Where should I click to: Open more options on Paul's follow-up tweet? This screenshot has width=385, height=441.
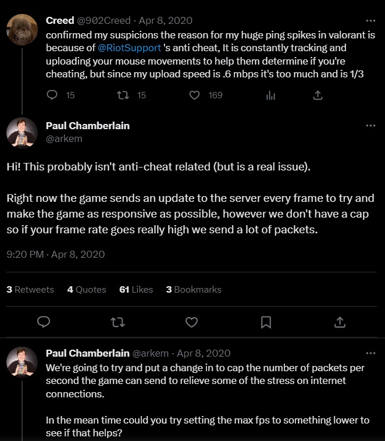tap(370, 353)
